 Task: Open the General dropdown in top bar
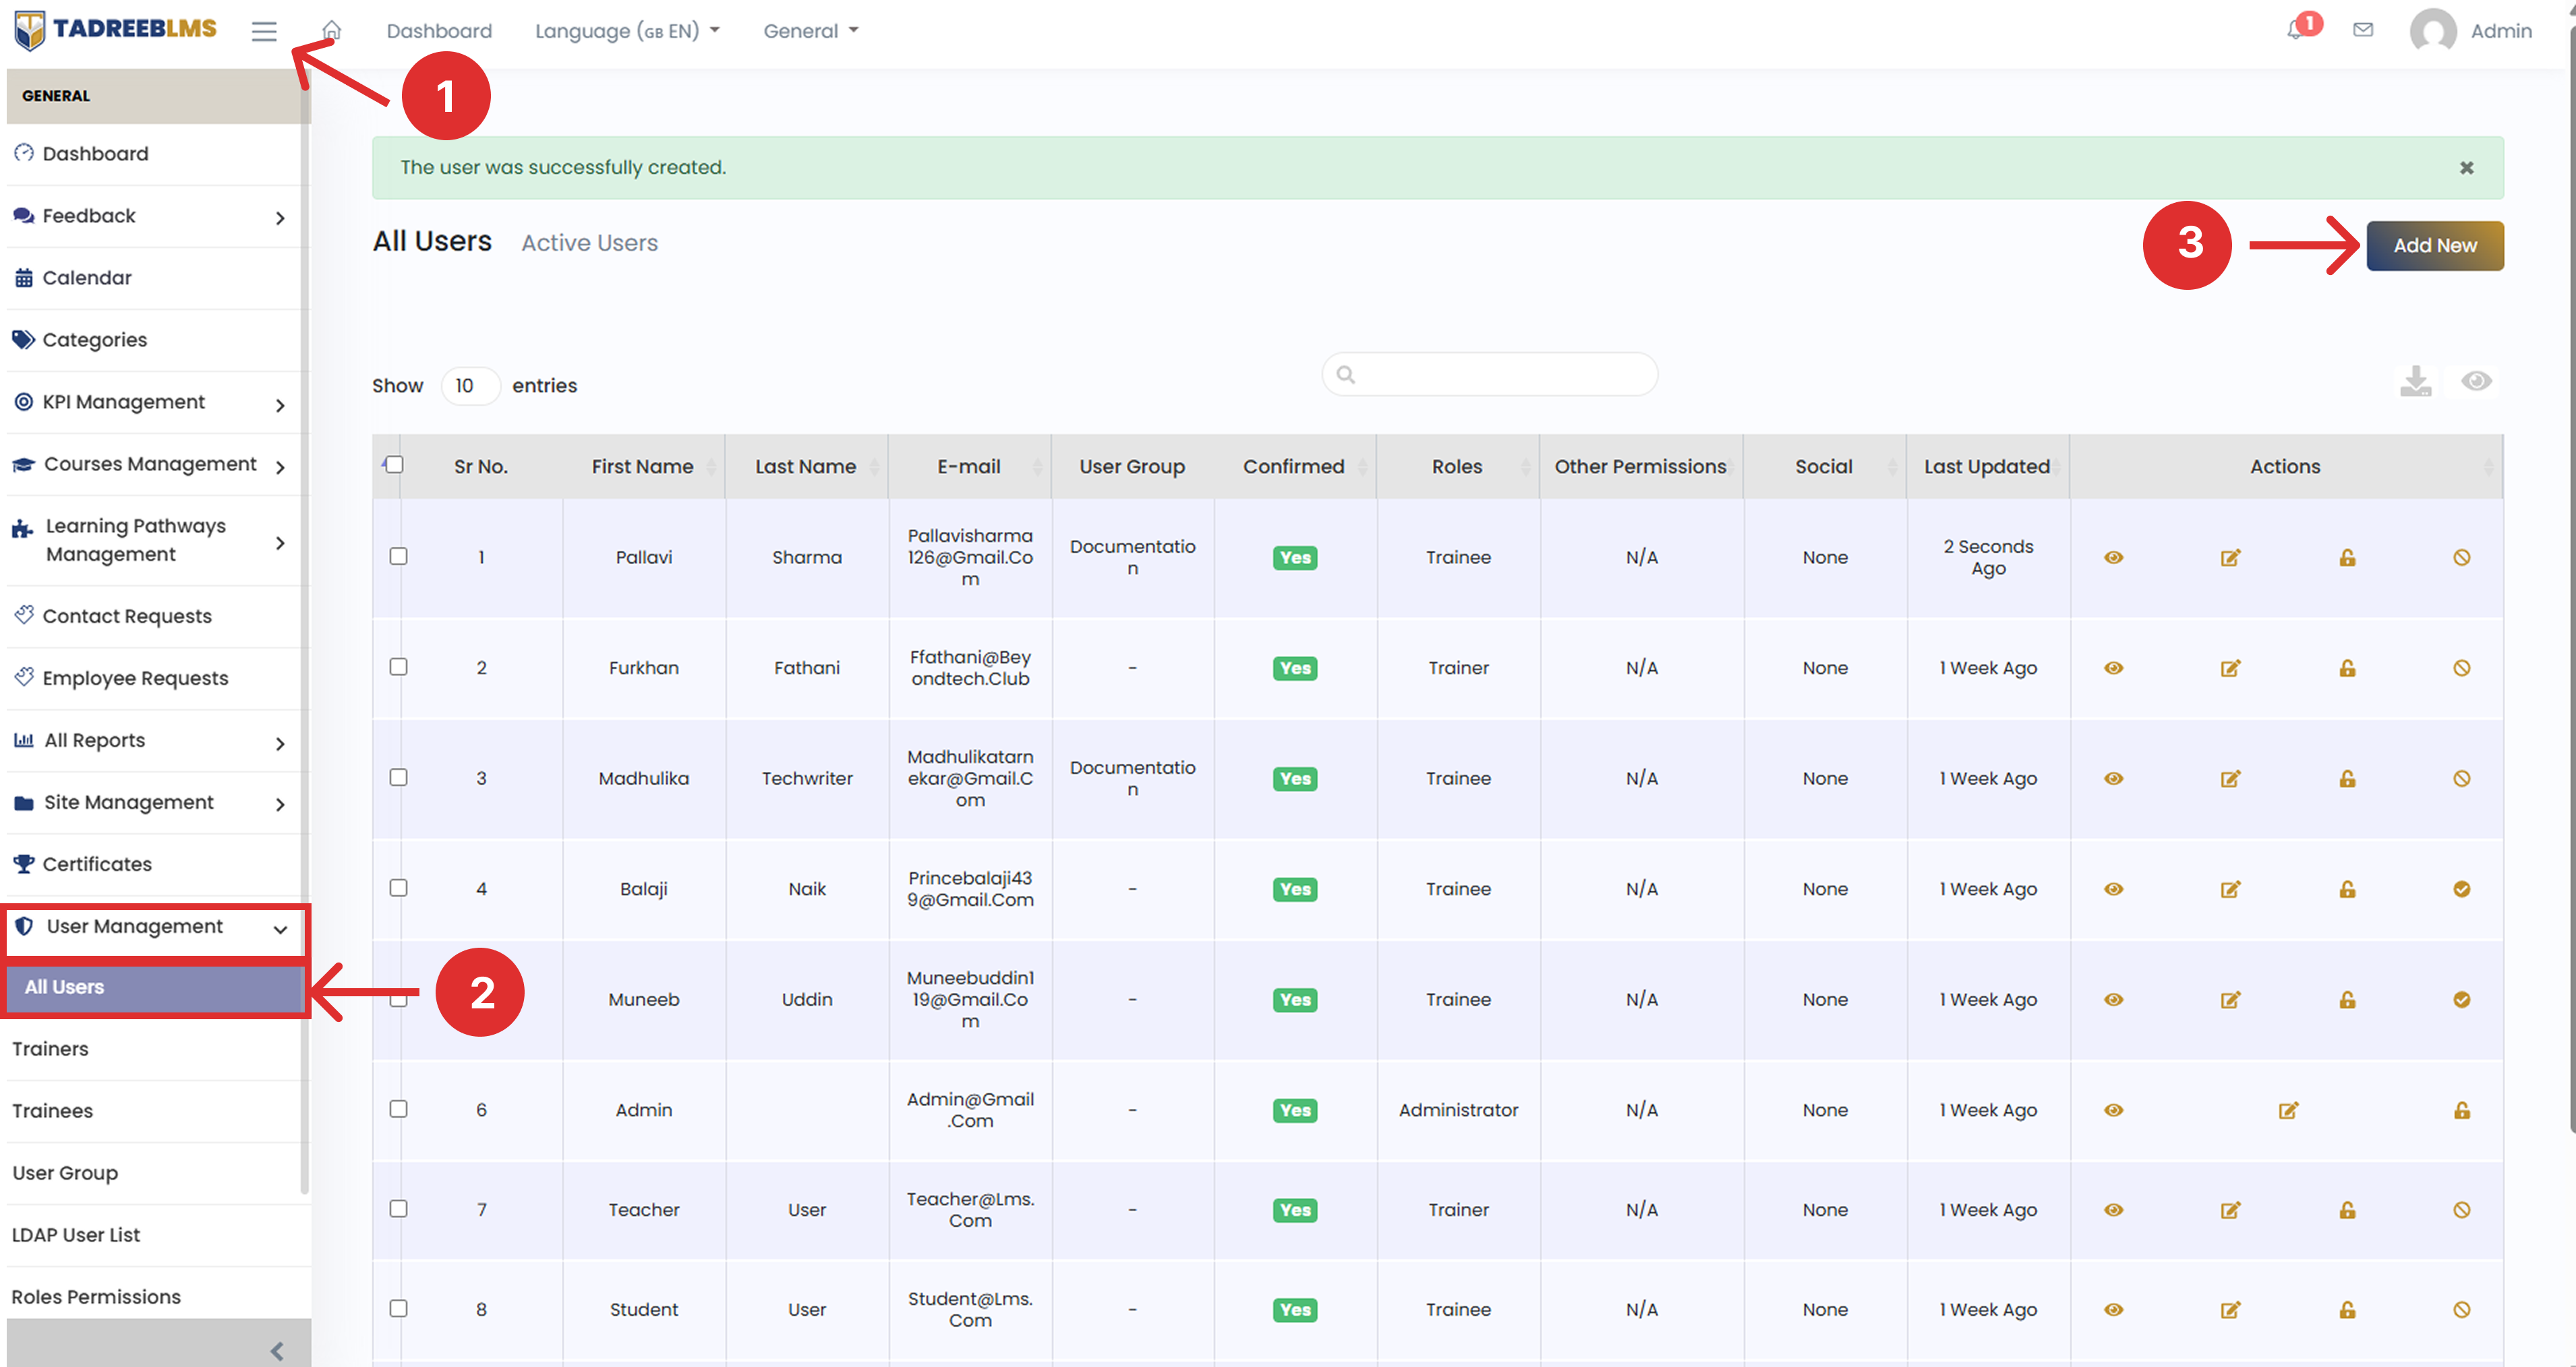tap(811, 31)
